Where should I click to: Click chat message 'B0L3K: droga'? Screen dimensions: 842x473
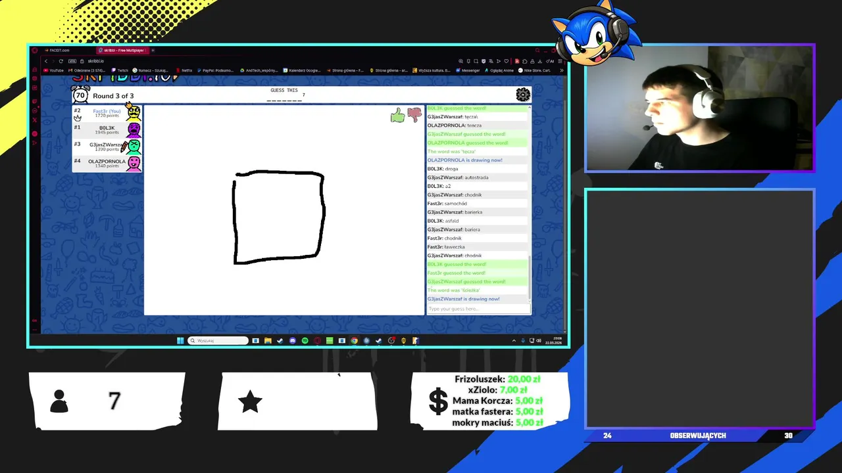tap(443, 169)
